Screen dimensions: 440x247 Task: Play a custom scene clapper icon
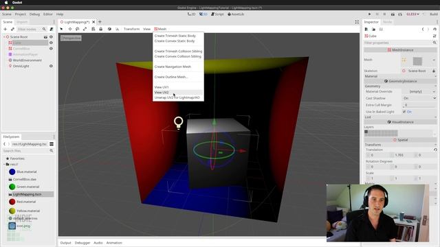click(400, 14)
